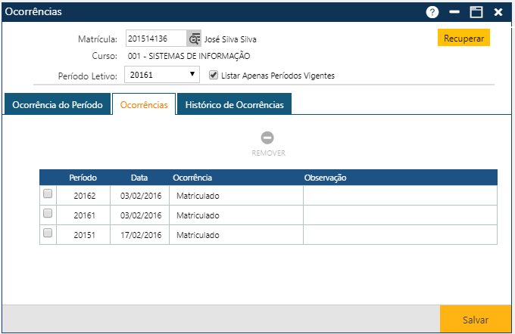Image resolution: width=515 pixels, height=334 pixels.
Task: Select the checkbox for period 20161 row
Action: [48, 214]
